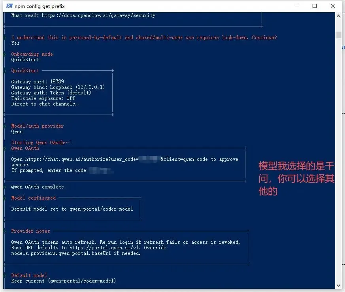Image resolution: width=345 pixels, height=292 pixels.
Task: Click the 'Yes' answer under Continue prompt
Action: [15, 43]
